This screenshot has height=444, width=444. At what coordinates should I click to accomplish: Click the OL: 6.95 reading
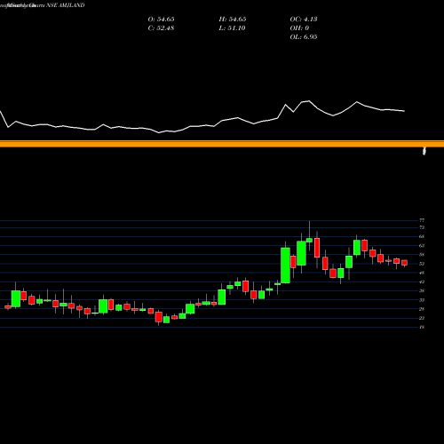coord(304,37)
